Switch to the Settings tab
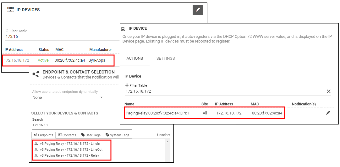The image size is (340, 167). (x=166, y=58)
